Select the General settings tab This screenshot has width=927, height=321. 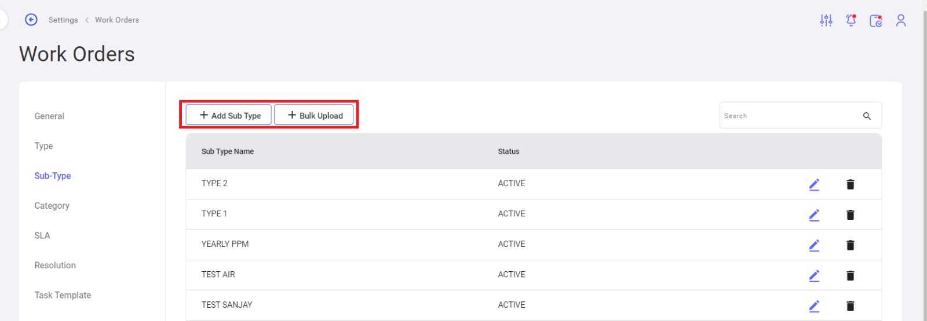pos(49,116)
